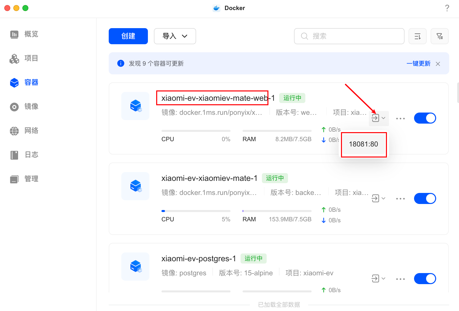Click the 发现 9 个容器可更新 message
Viewport: 459px width, 311px height.
pos(156,64)
